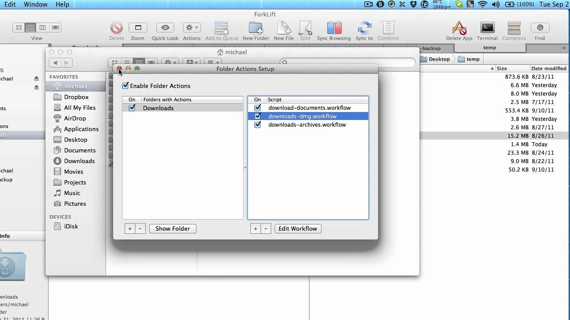Add a folder with the plus under Folders

point(130,228)
